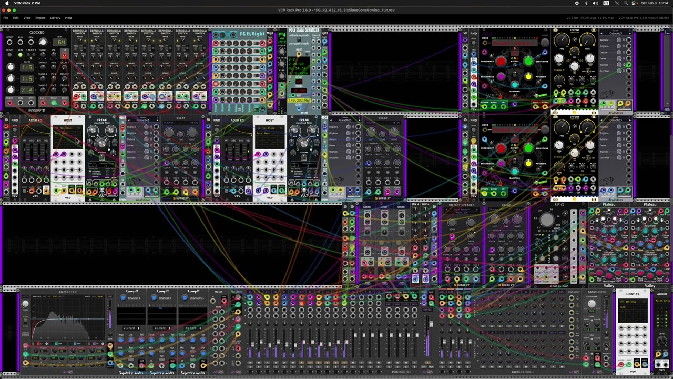Click the green STRUCTURE knob on upper resonator
This screenshot has width=673, height=379.
[x=528, y=62]
